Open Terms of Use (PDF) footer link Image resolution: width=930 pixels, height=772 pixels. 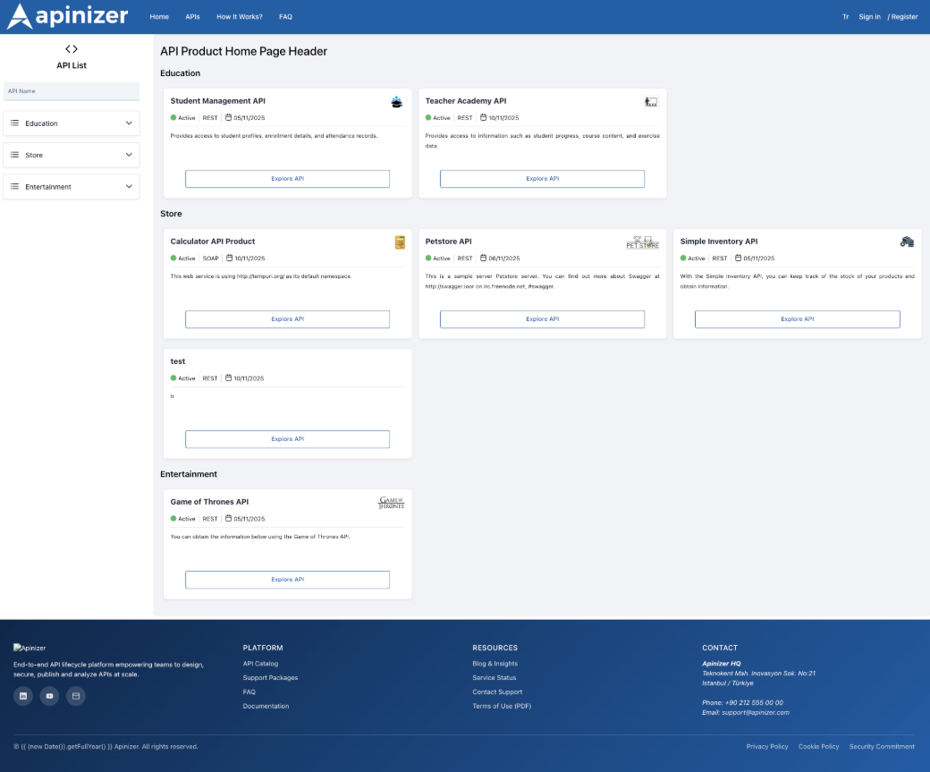[x=501, y=707]
